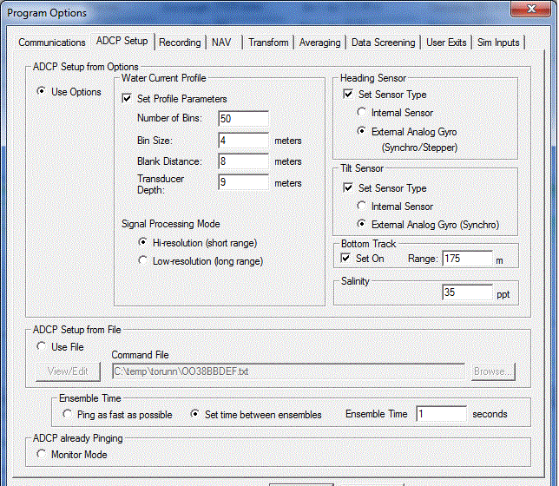Select the NAV tab

[x=220, y=43]
